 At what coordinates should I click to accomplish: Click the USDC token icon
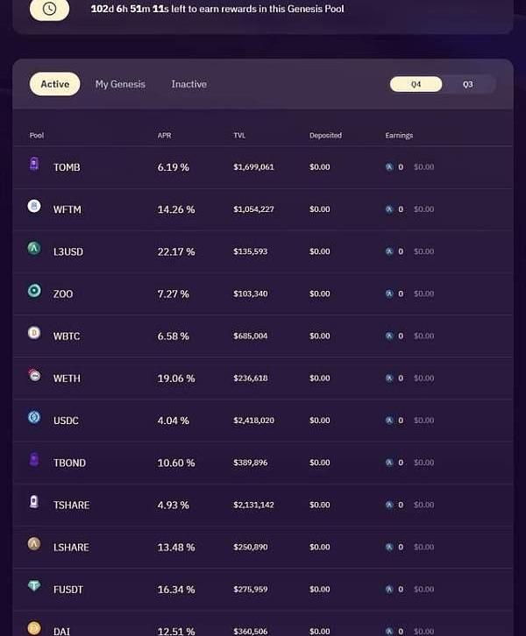tap(34, 417)
